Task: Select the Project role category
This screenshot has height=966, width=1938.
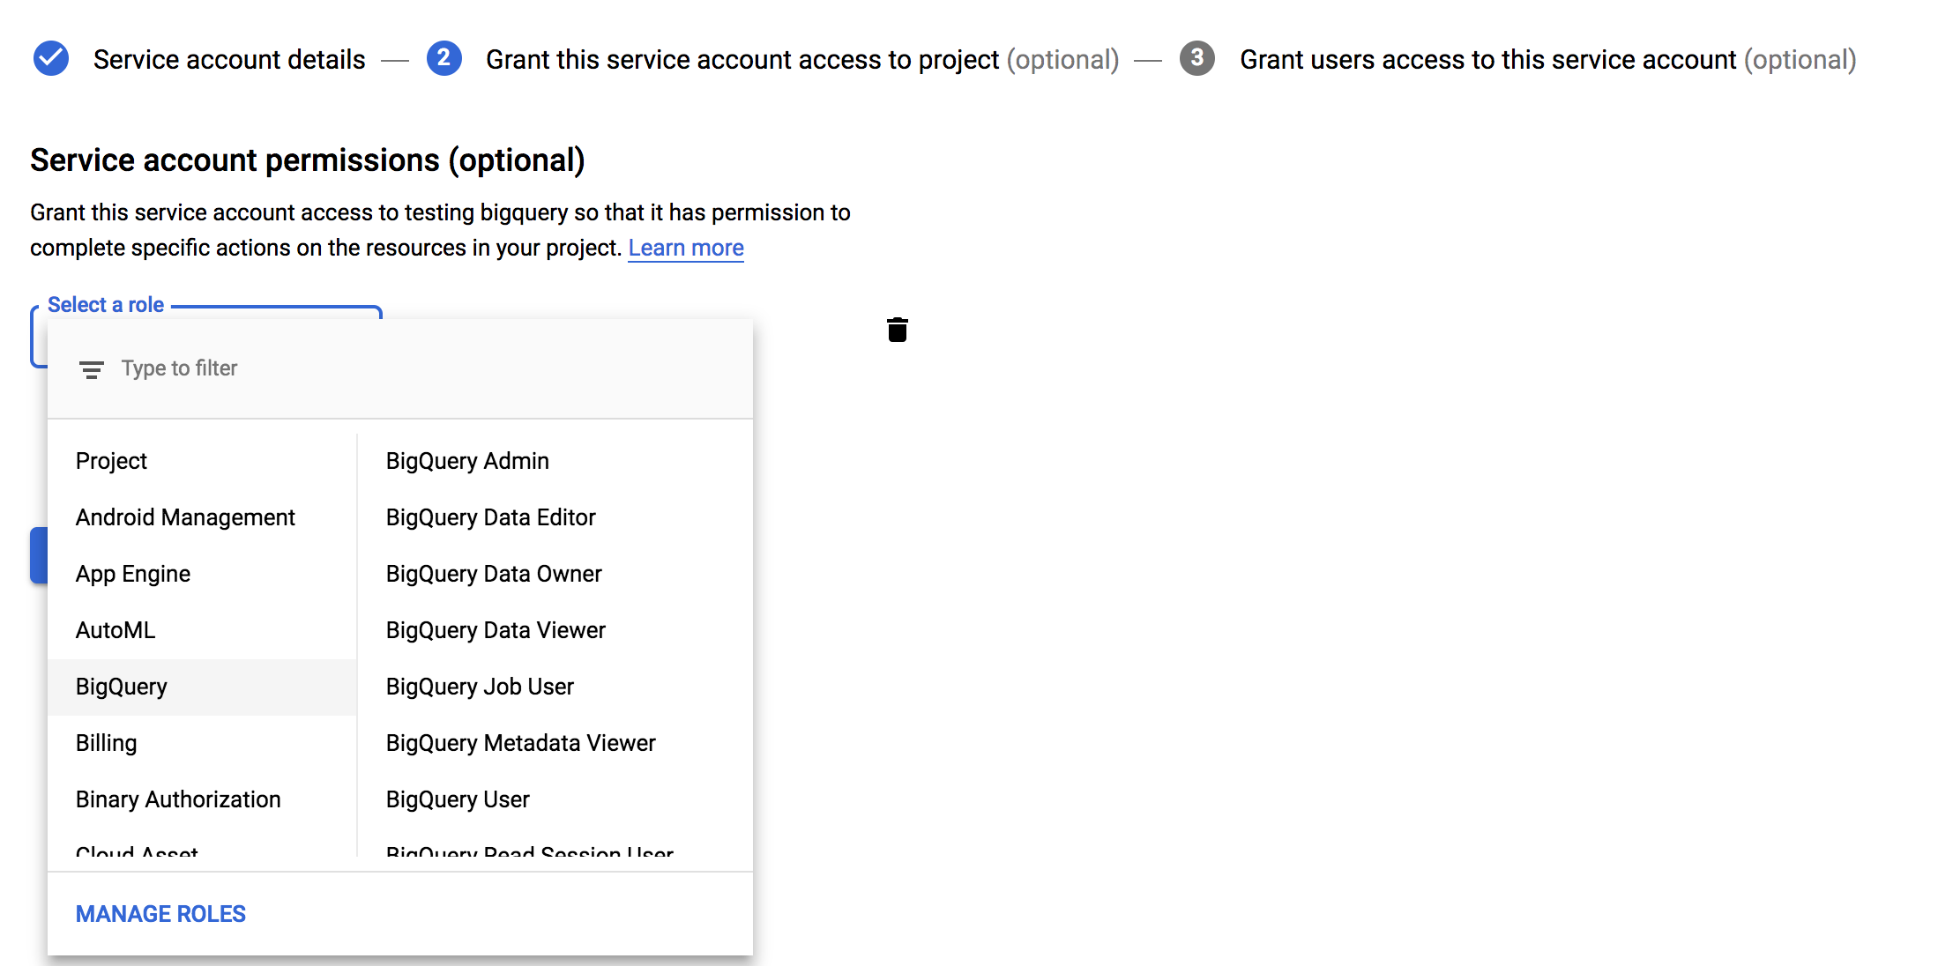Action: click(x=112, y=461)
